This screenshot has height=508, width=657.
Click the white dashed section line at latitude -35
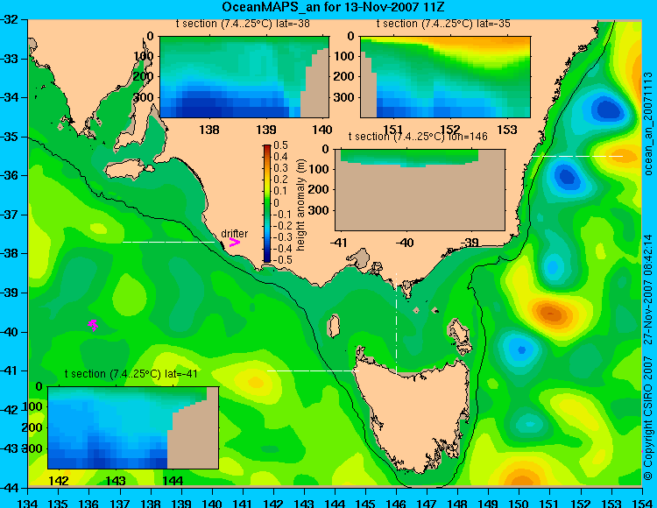[576, 156]
